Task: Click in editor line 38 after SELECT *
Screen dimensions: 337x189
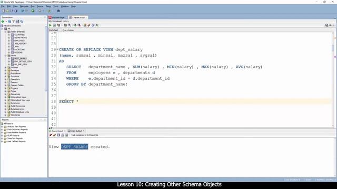Action: pyautogui.click(x=78, y=101)
